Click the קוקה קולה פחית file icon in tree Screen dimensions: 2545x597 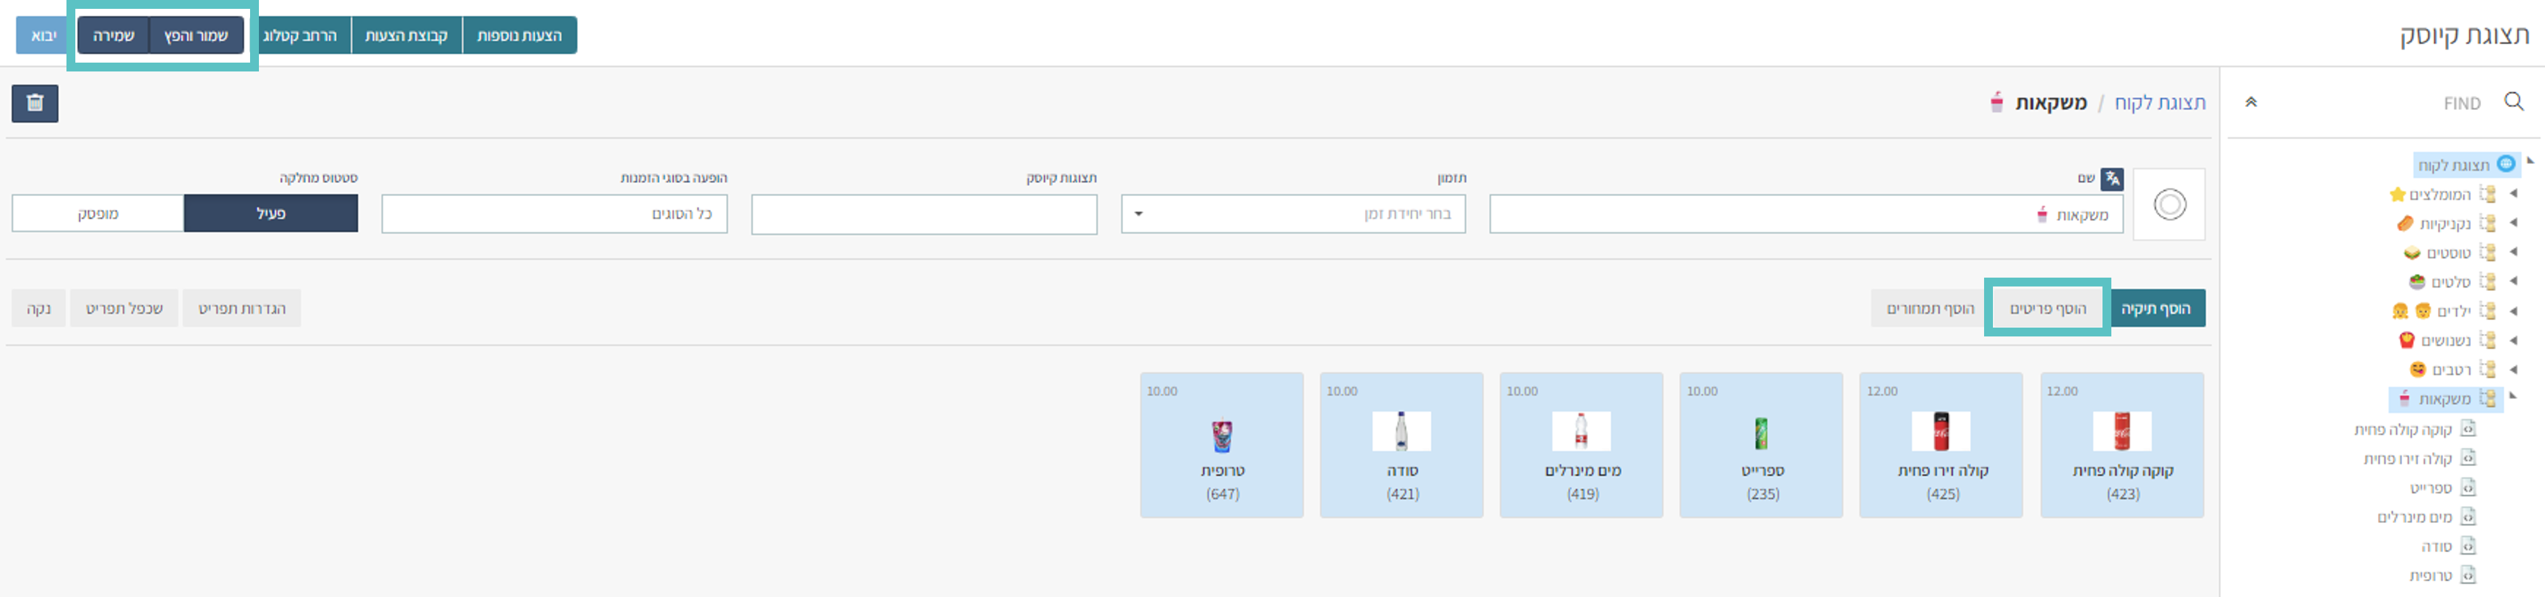tap(2467, 429)
